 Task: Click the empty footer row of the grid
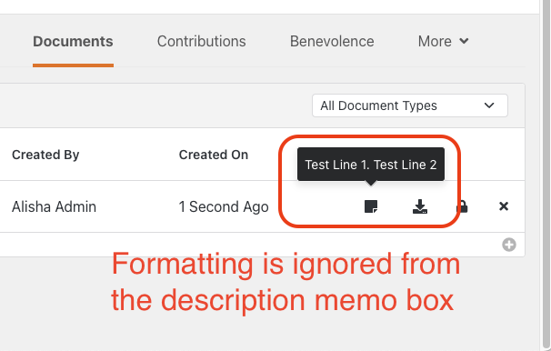262,245
